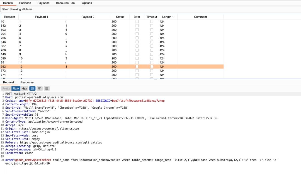Toggle the word wrap icon in message editor

pos(32,88)
